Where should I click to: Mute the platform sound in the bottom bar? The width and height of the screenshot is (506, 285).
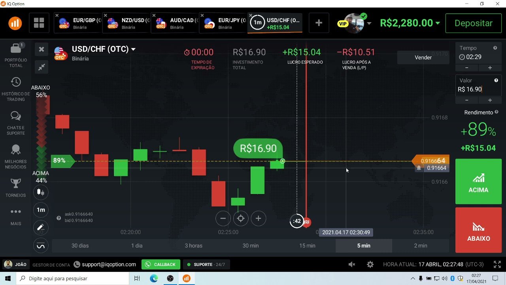352,264
